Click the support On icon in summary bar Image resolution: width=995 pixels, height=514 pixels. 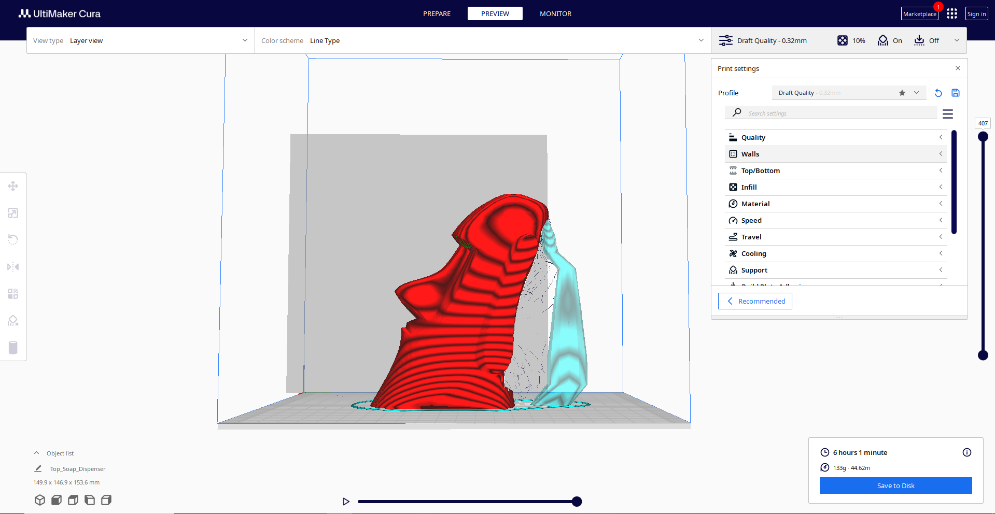(883, 40)
